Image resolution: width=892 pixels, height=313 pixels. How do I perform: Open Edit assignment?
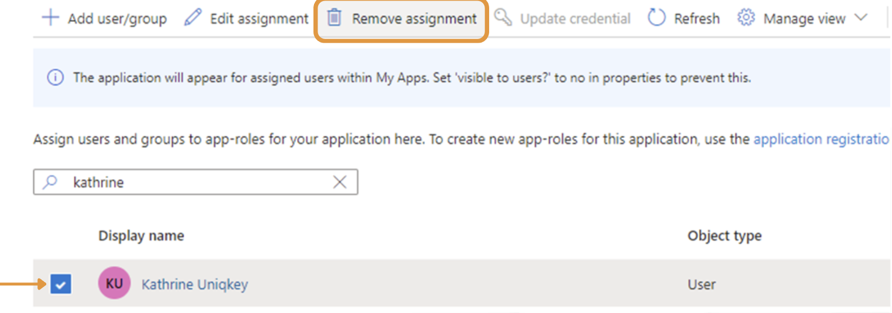pyautogui.click(x=259, y=19)
